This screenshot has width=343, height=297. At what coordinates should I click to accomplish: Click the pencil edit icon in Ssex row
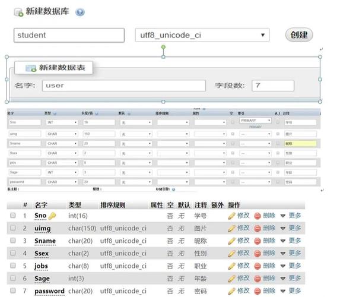(231, 254)
